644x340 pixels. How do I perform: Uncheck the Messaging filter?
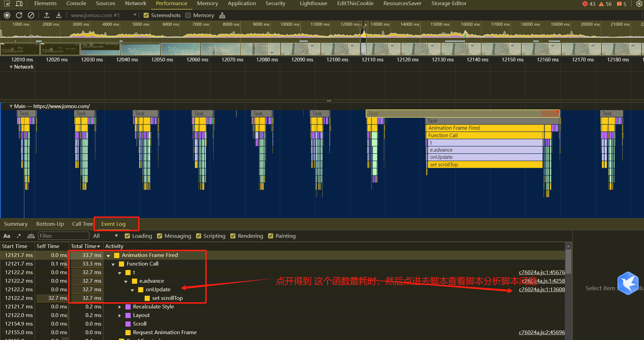pos(160,236)
